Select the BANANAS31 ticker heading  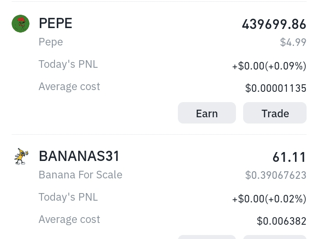click(x=79, y=156)
